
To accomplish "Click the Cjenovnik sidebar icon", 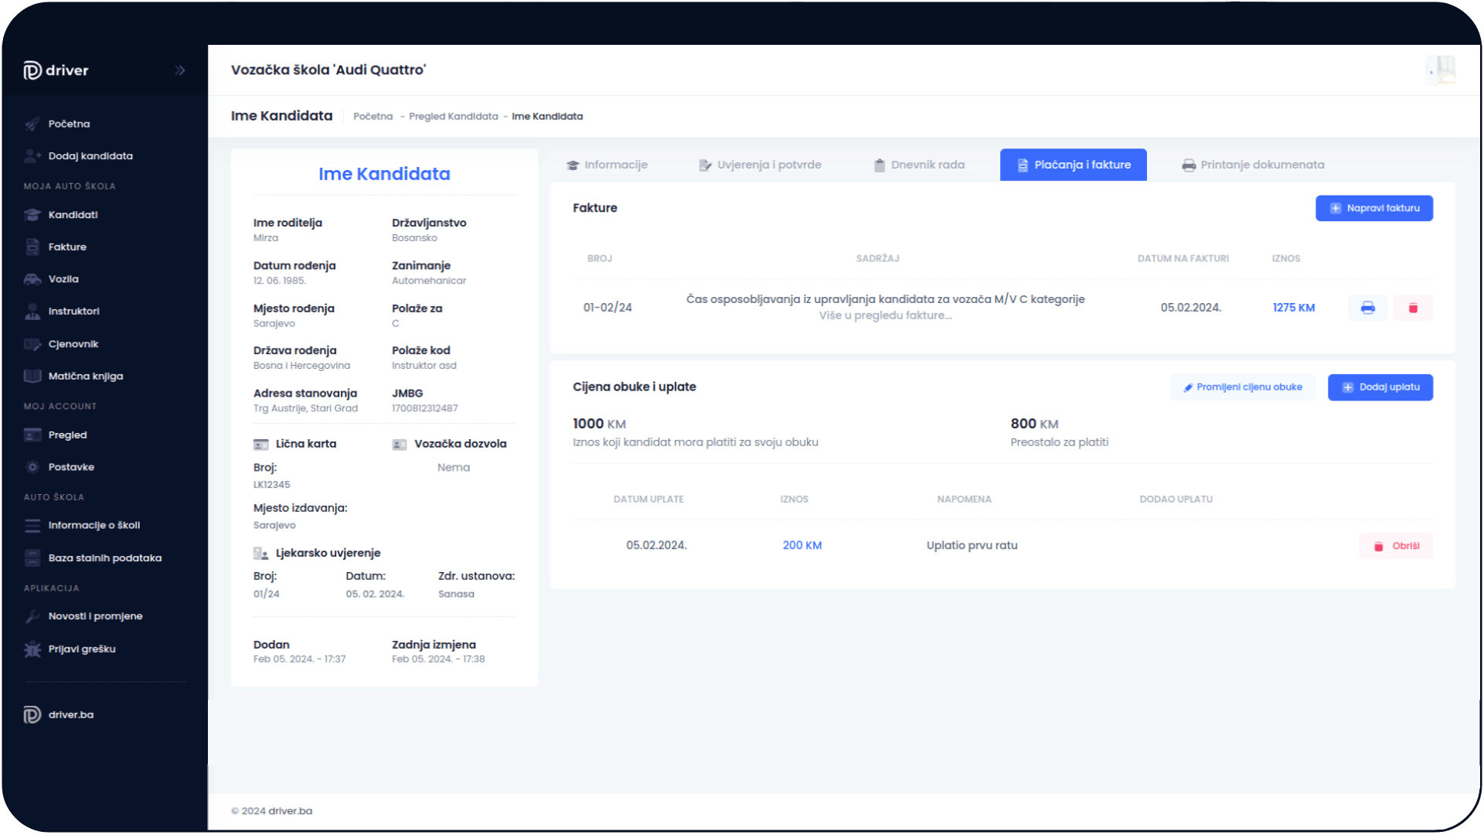I will pyautogui.click(x=32, y=343).
